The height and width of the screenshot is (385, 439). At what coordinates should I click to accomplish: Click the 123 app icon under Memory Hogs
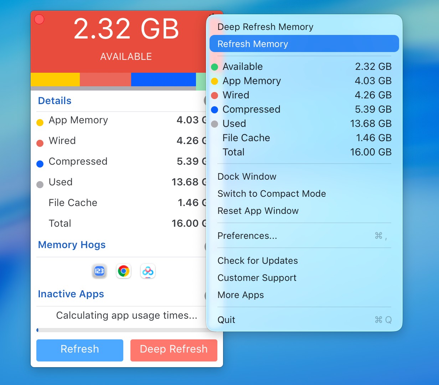pyautogui.click(x=99, y=271)
